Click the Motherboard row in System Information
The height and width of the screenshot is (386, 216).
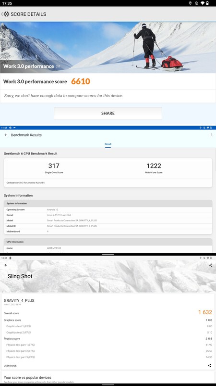click(108, 232)
